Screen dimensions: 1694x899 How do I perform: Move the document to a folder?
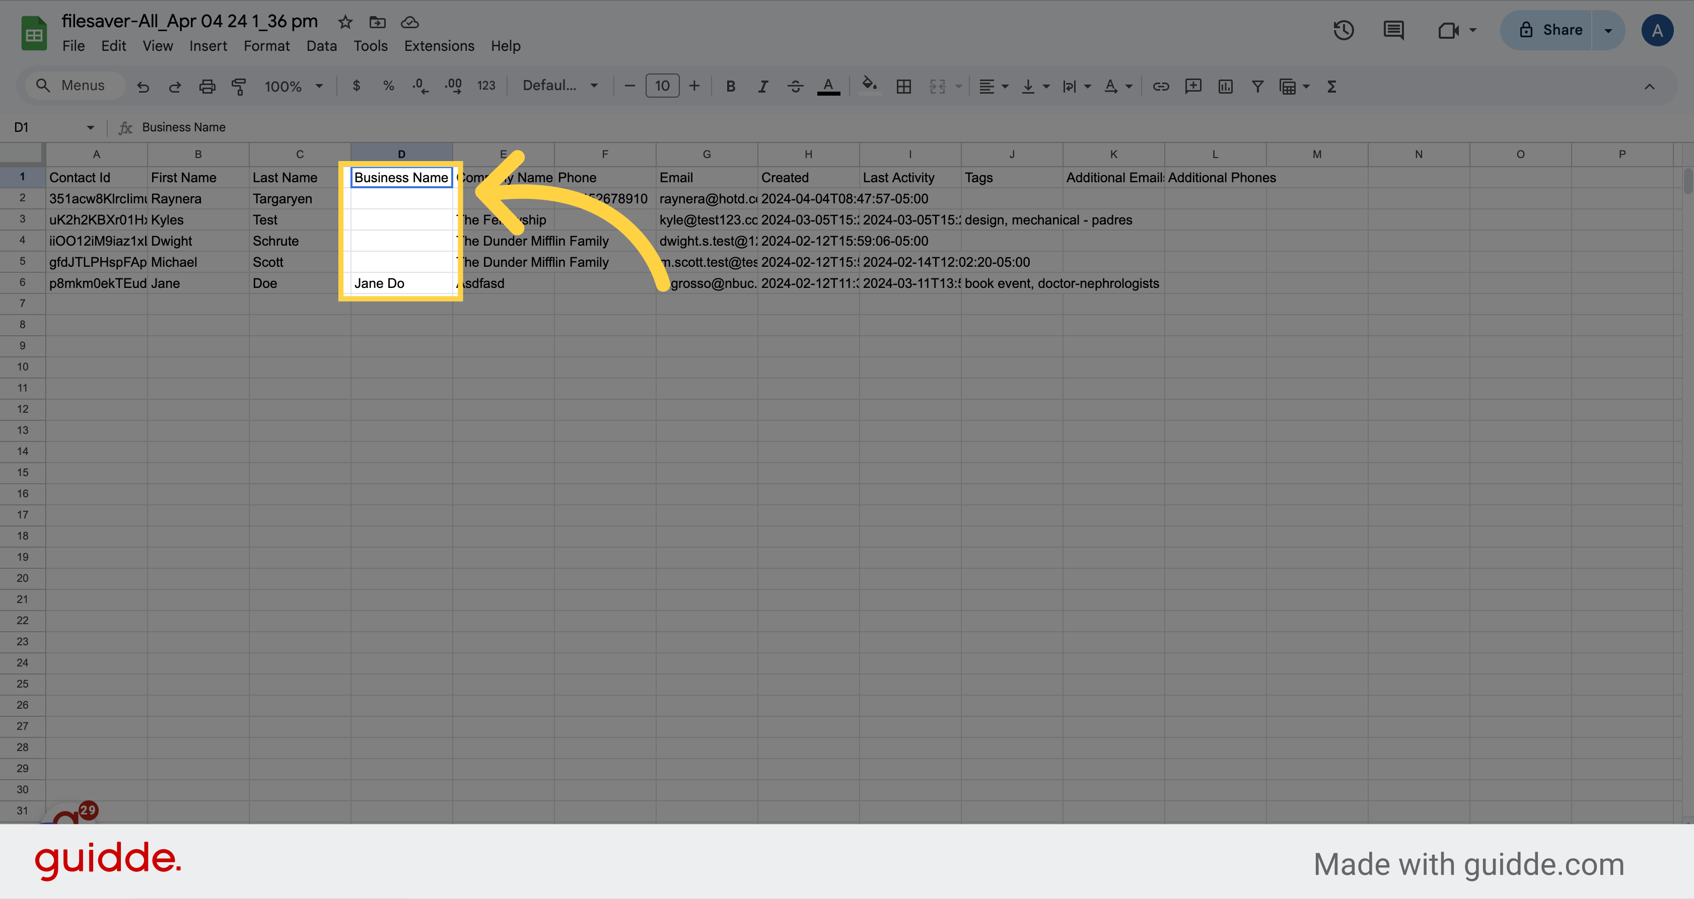pyautogui.click(x=378, y=22)
